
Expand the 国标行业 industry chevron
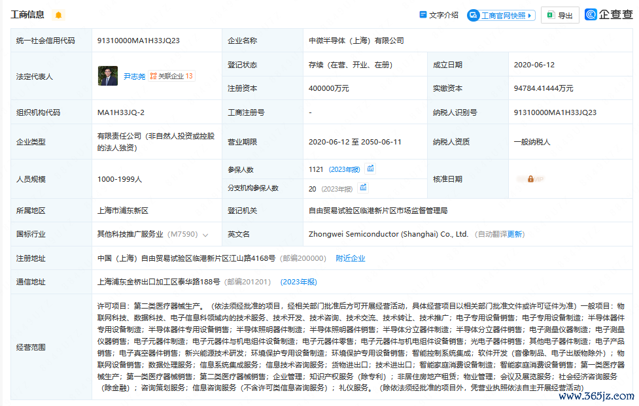(x=205, y=235)
